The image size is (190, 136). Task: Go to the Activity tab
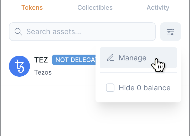tap(158, 8)
